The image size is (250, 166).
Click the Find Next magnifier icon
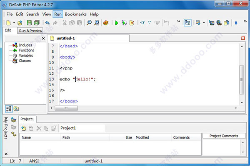pyautogui.click(x=97, y=23)
